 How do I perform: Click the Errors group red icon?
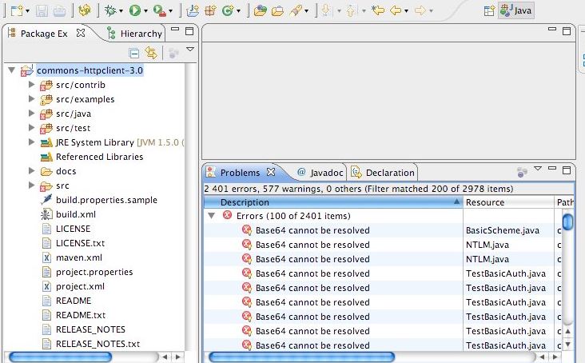click(x=227, y=215)
